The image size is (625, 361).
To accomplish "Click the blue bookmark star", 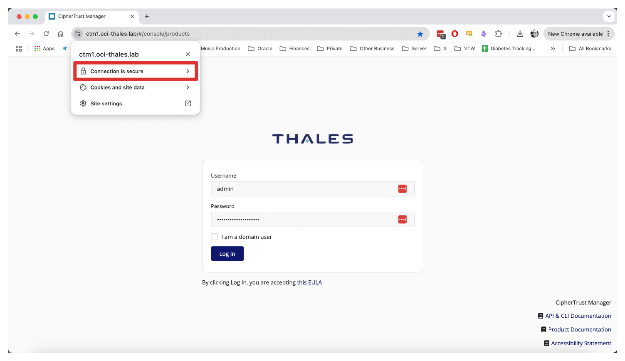I will point(420,34).
